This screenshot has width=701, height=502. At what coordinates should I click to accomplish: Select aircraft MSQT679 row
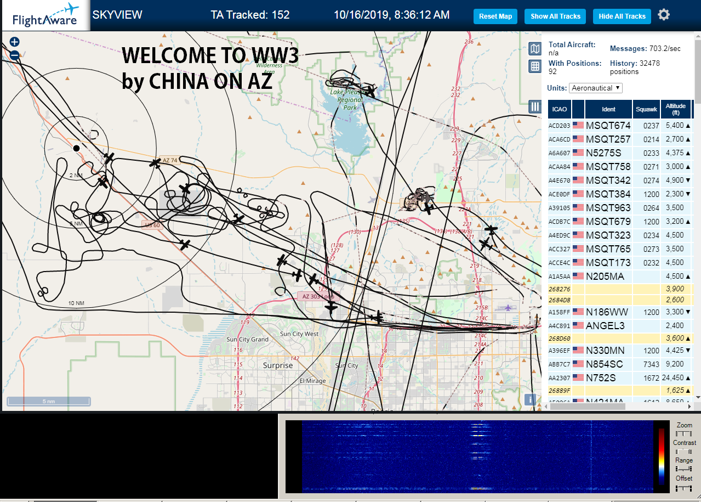(x=620, y=222)
